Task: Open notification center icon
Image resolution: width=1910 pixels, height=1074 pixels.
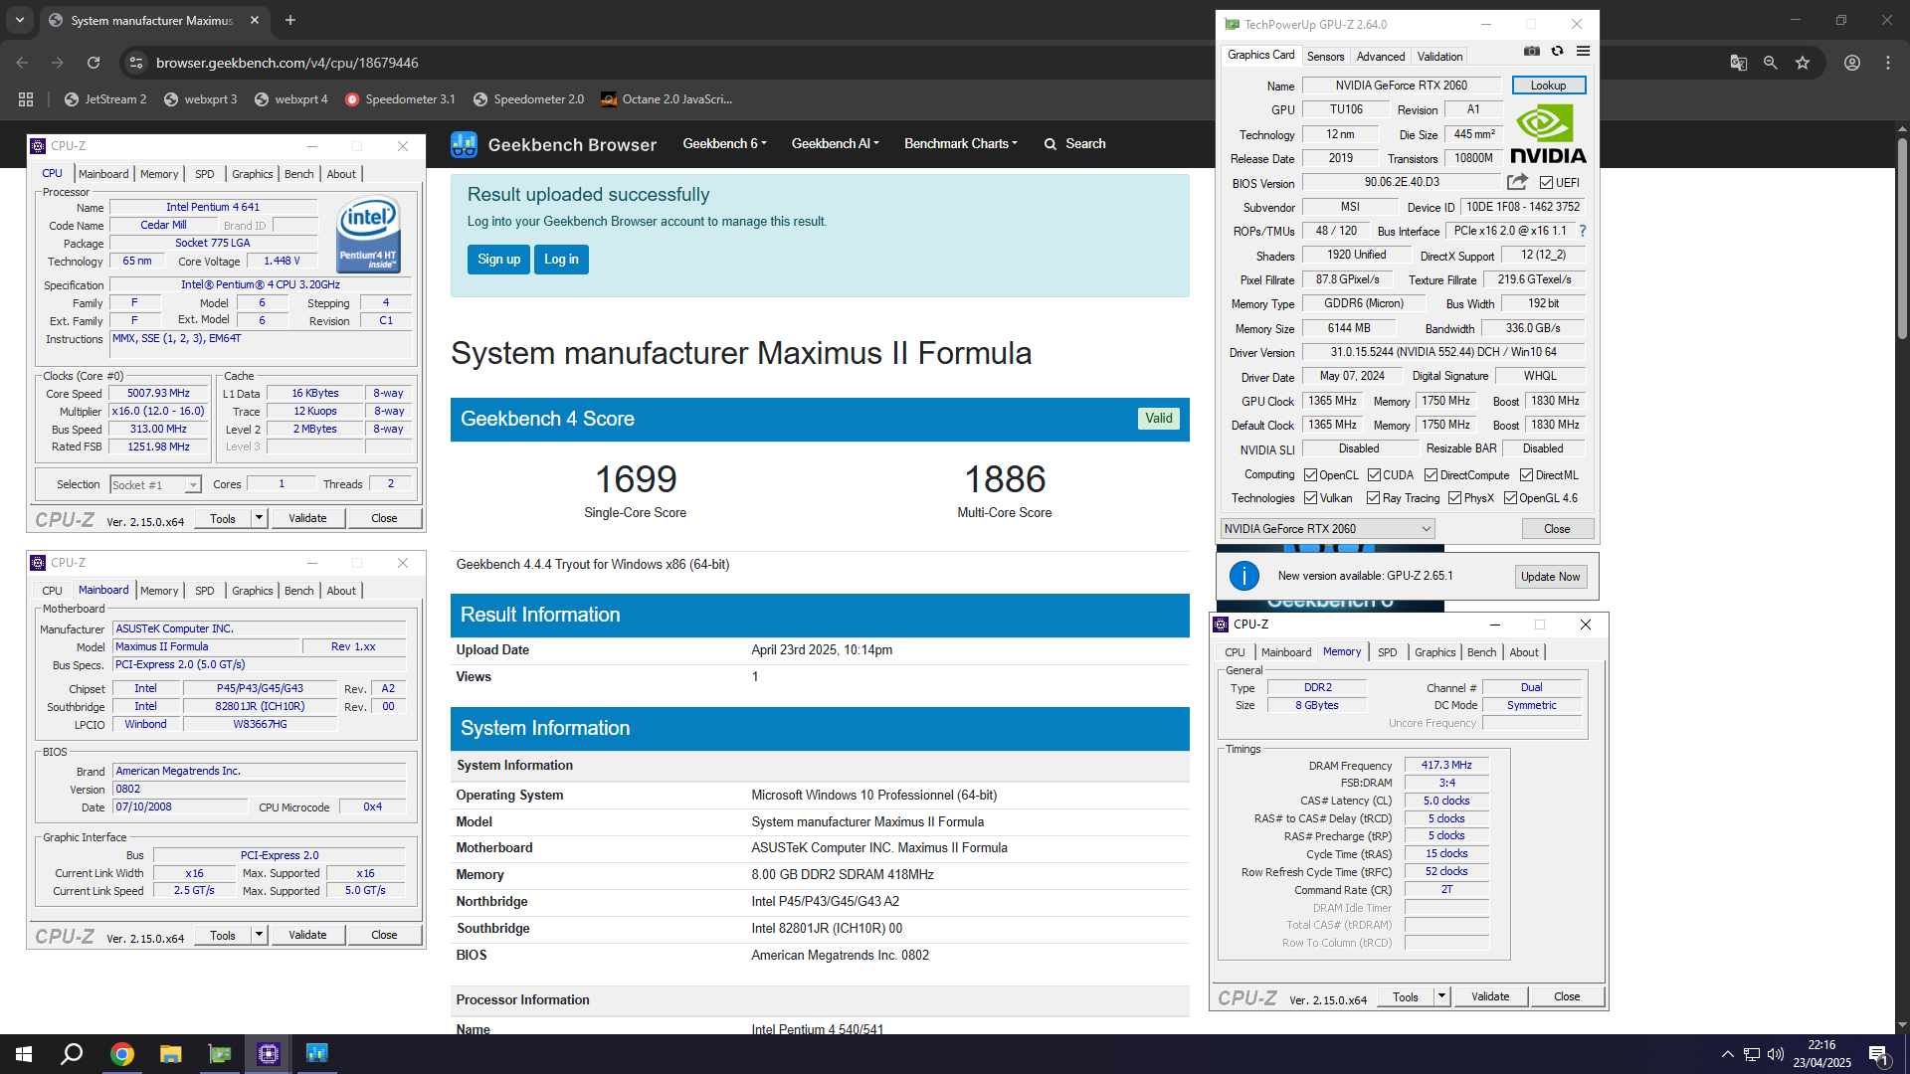Action: tap(1878, 1054)
